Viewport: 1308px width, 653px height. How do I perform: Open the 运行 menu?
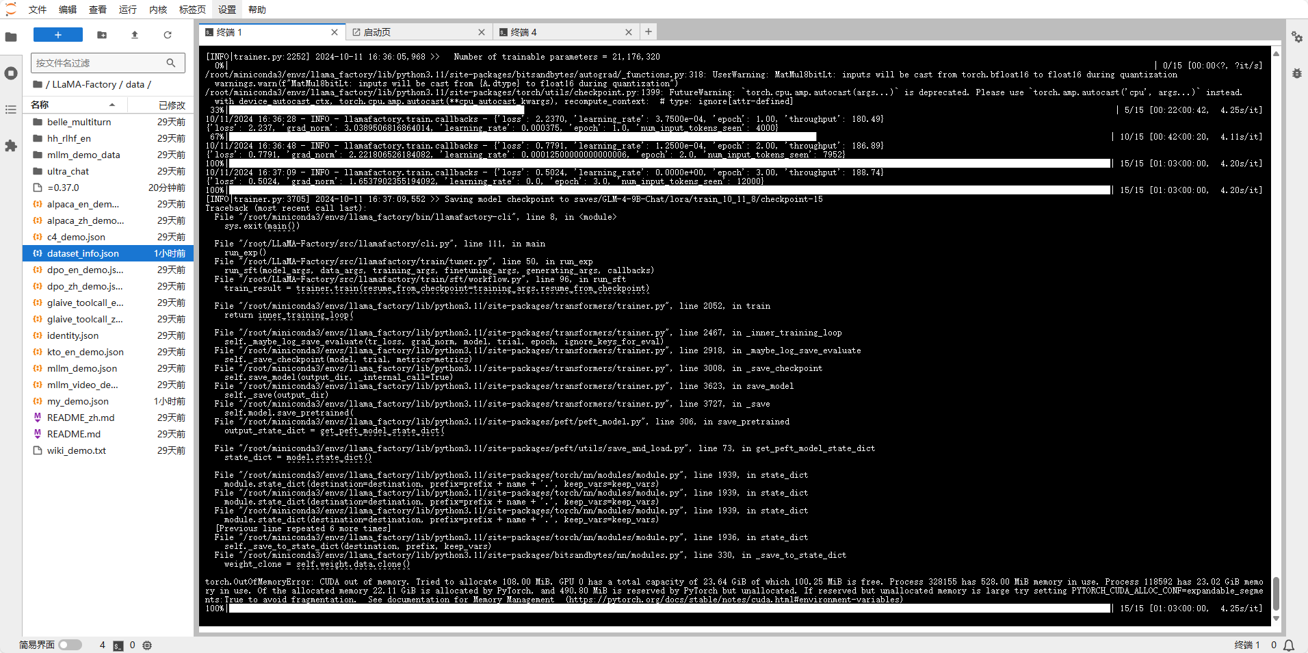pos(128,10)
